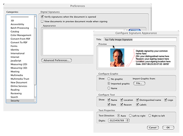Open the Digits dropdown menu
The image size is (183, 136).
(119, 120)
